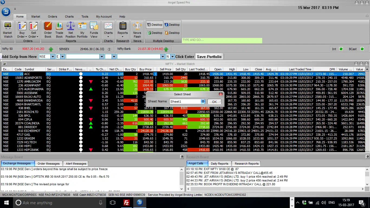Viewport: 370px width, 208px height.
Task: Switch to Desktop 4
Action: [172, 33]
